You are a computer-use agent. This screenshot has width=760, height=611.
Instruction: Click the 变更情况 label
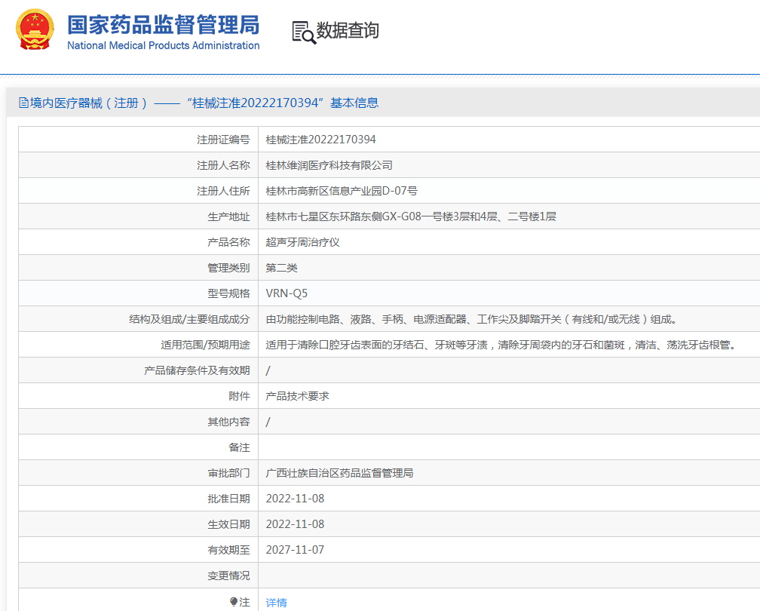tap(228, 576)
